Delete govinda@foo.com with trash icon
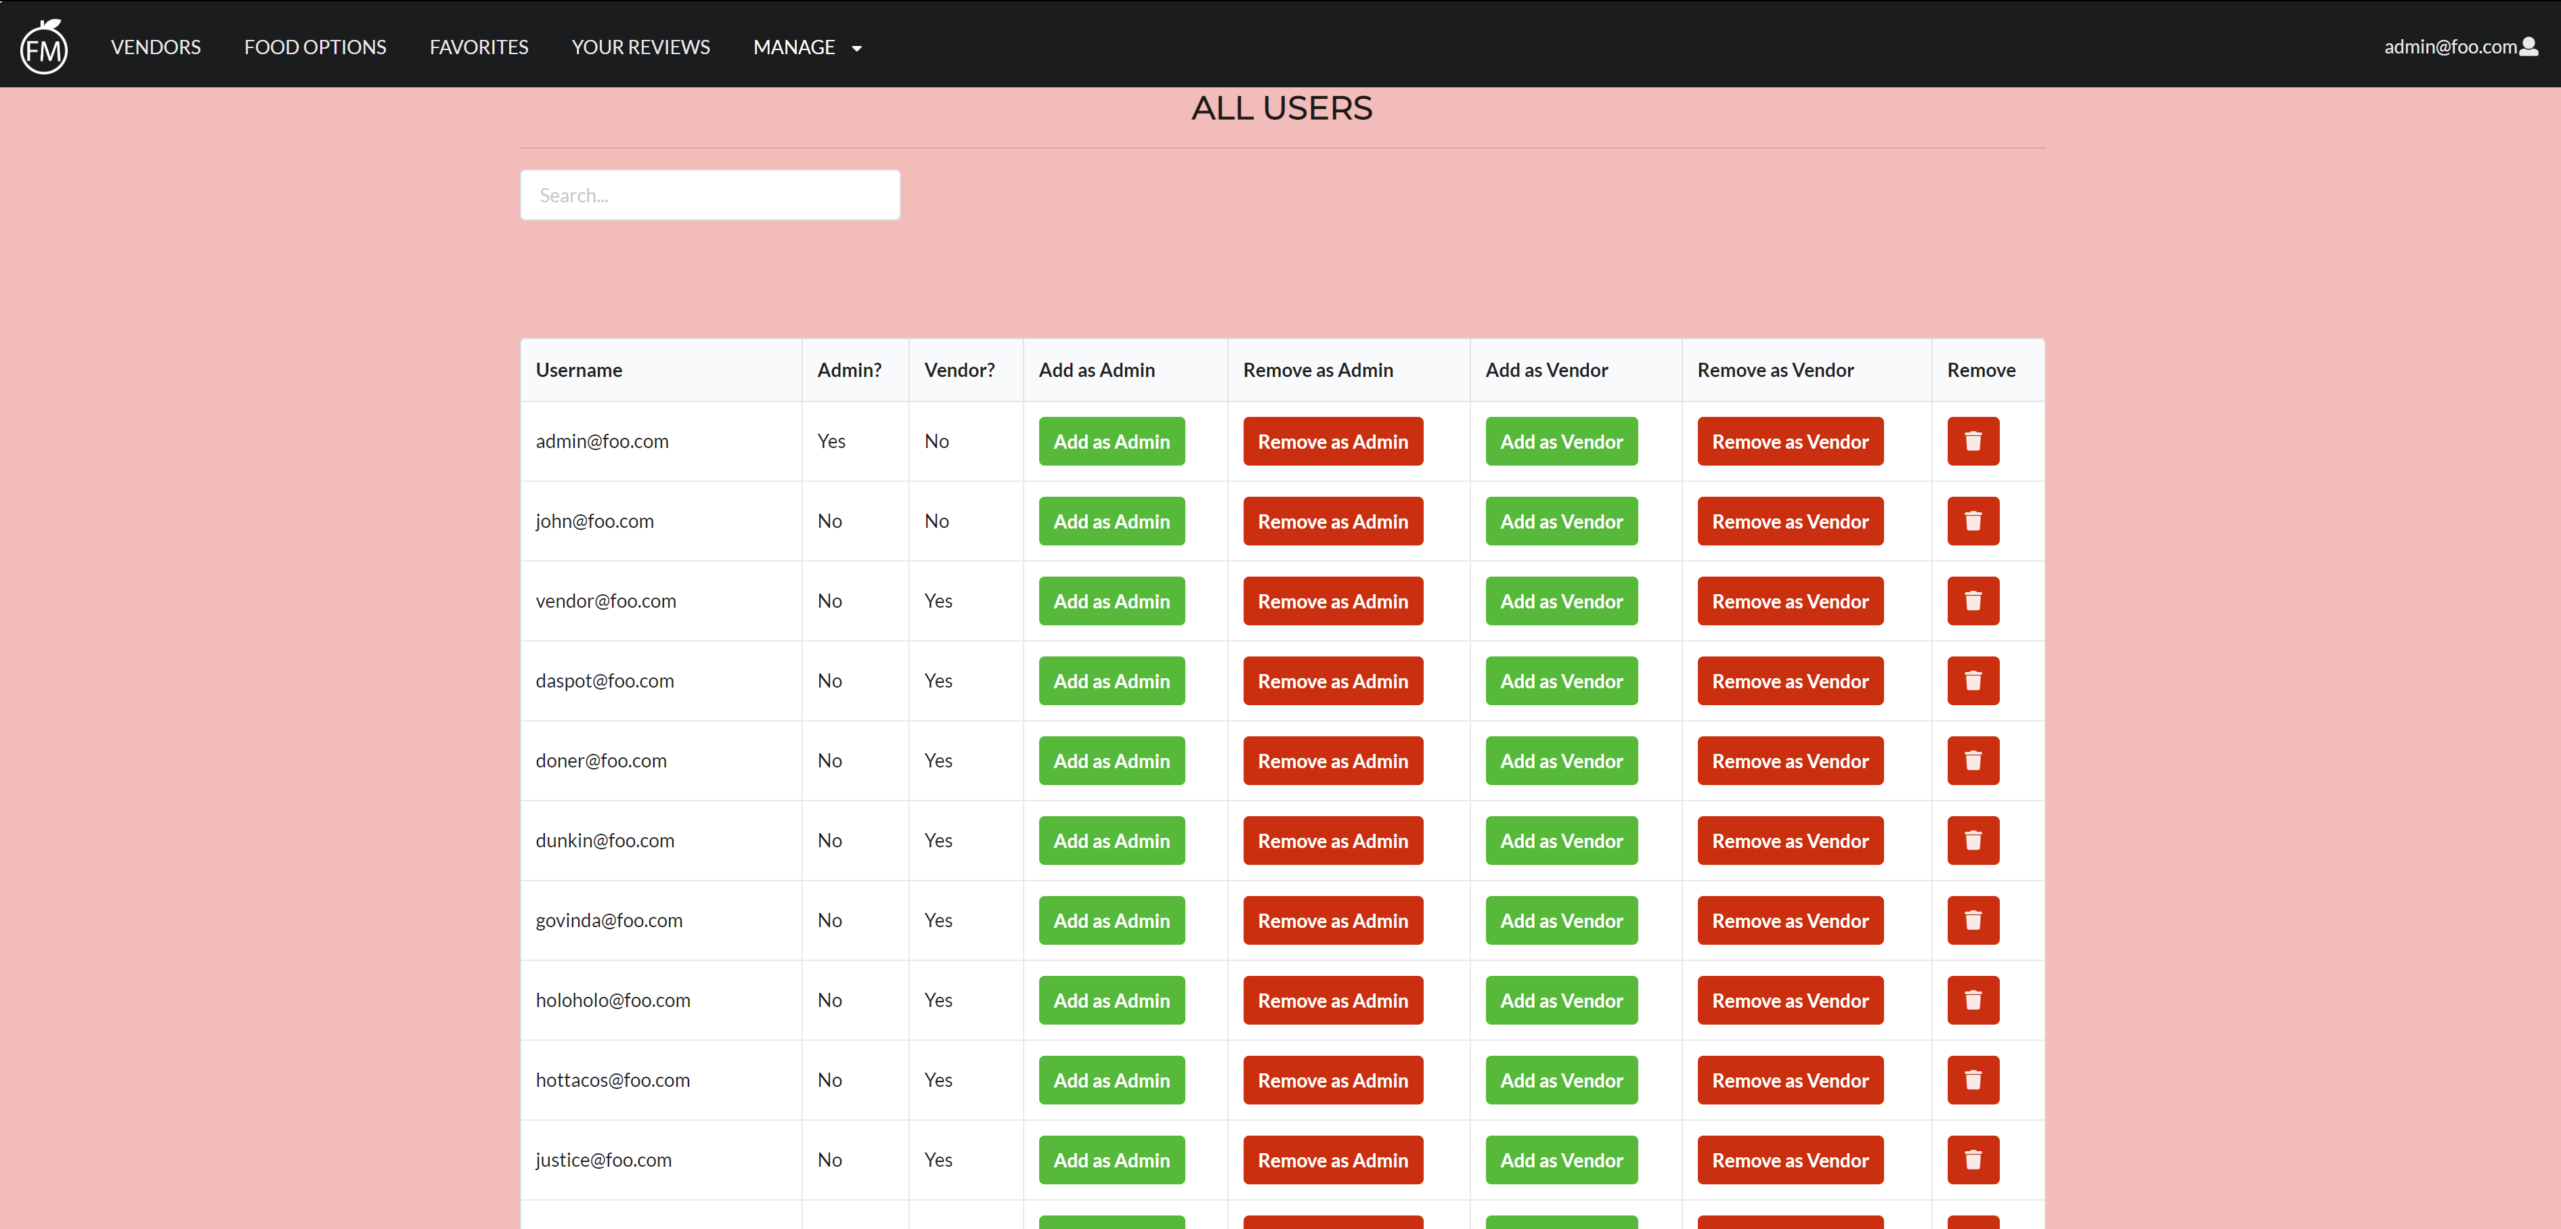Screen dimensions: 2561x1229 click(x=1973, y=920)
